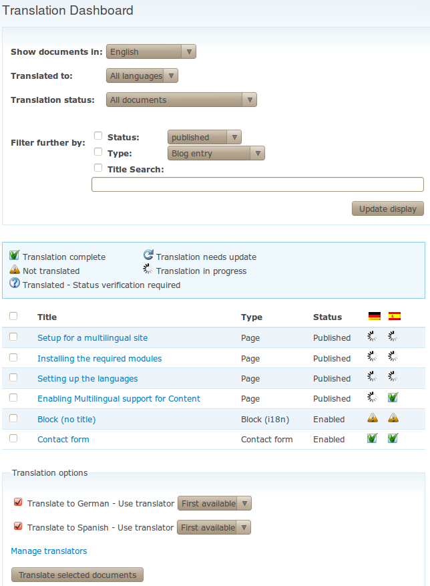
Task: Enable the Status filter checkbox
Action: 98,135
